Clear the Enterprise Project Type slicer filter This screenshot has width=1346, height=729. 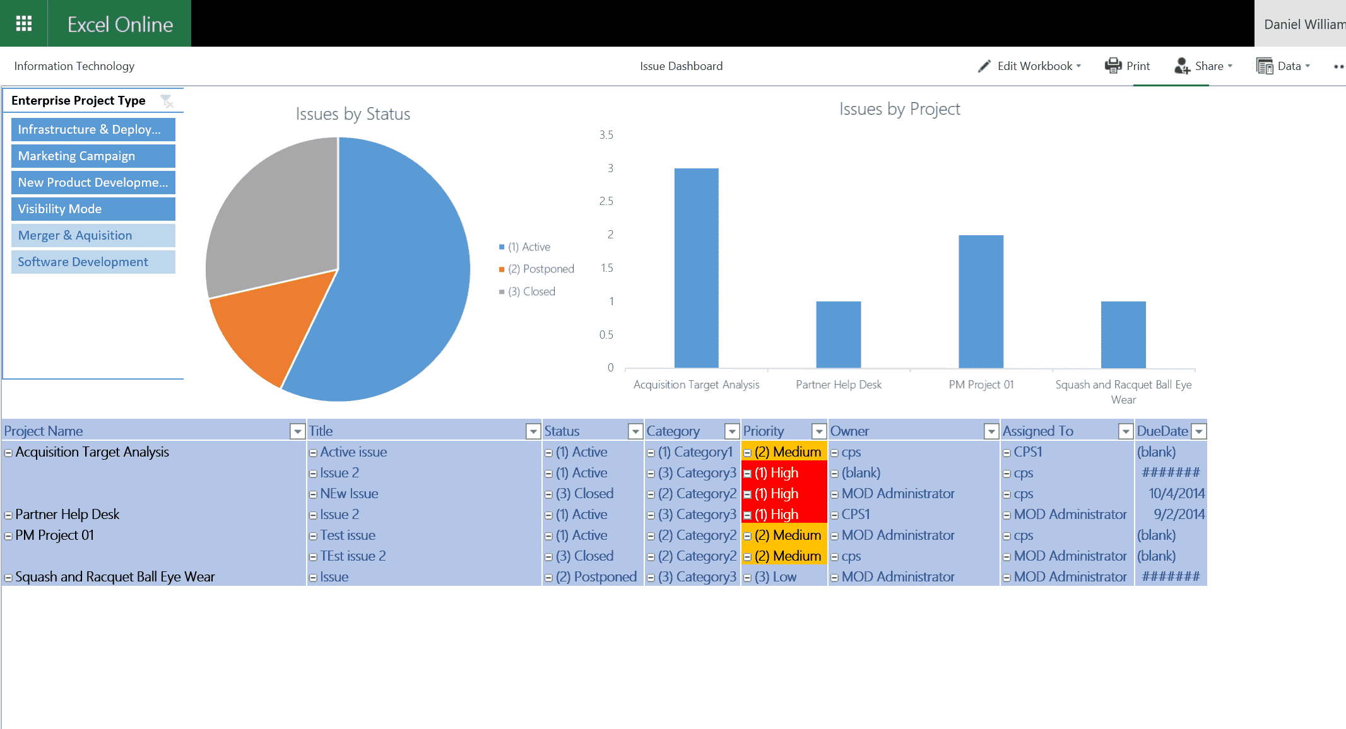point(167,101)
